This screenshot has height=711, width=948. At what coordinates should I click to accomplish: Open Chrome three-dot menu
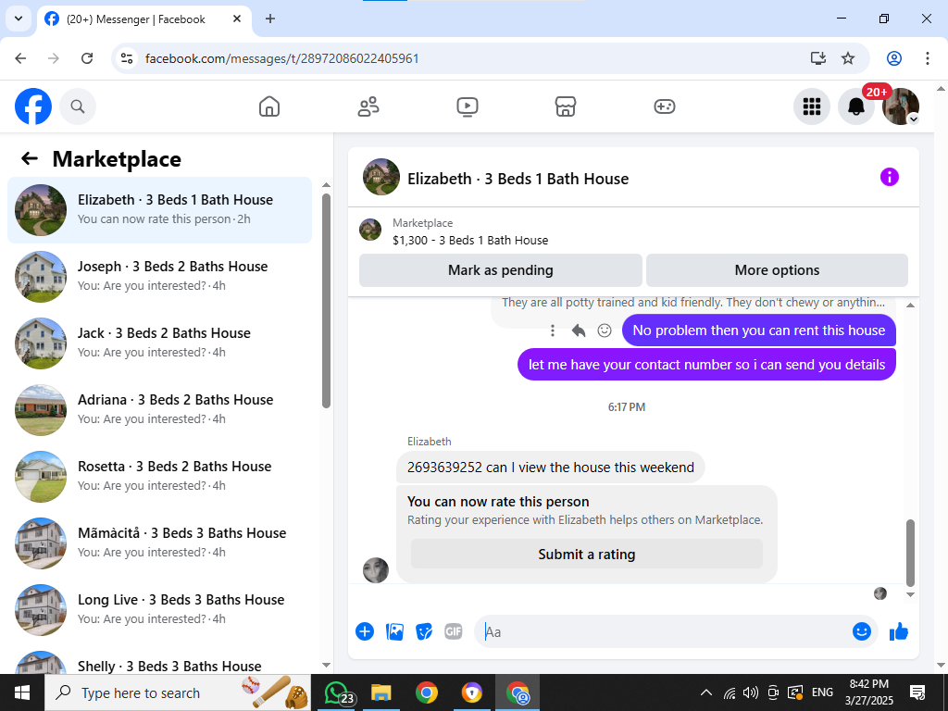tap(928, 58)
